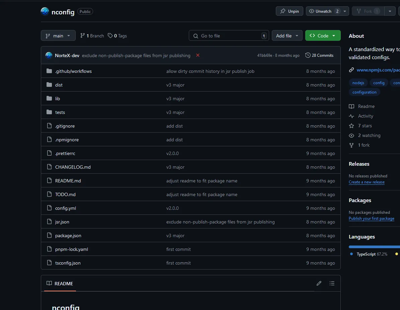Open the README.md file
The image size is (400, 310).
pyautogui.click(x=68, y=181)
